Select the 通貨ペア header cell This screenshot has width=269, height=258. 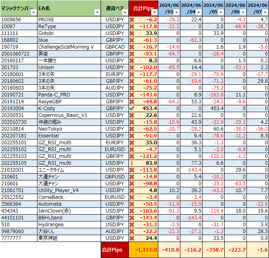click(x=115, y=8)
